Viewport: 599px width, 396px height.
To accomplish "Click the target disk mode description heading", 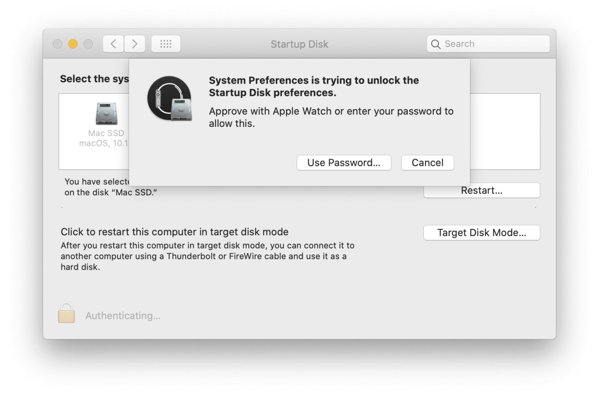I will pos(175,232).
